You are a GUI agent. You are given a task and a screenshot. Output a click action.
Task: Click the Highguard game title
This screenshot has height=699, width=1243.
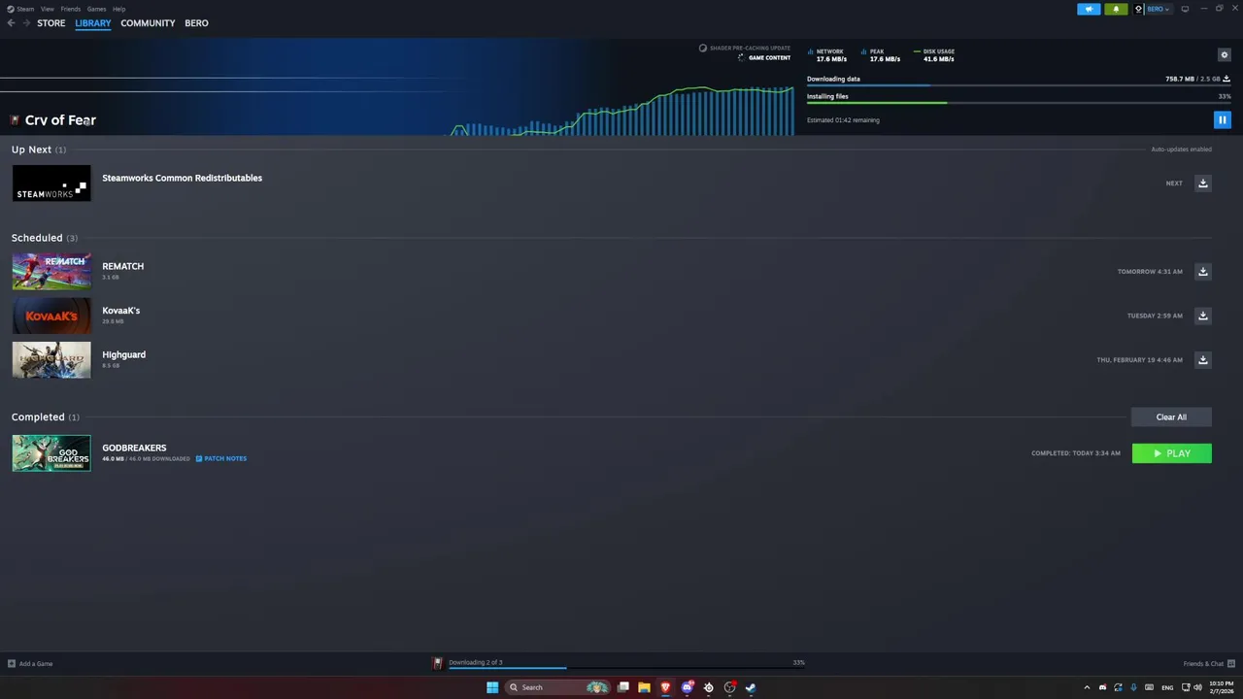(123, 354)
